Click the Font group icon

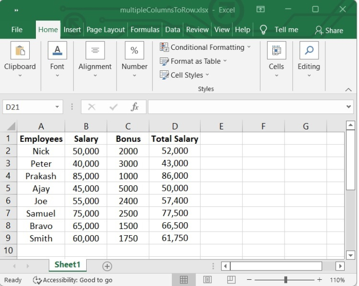coord(57,51)
